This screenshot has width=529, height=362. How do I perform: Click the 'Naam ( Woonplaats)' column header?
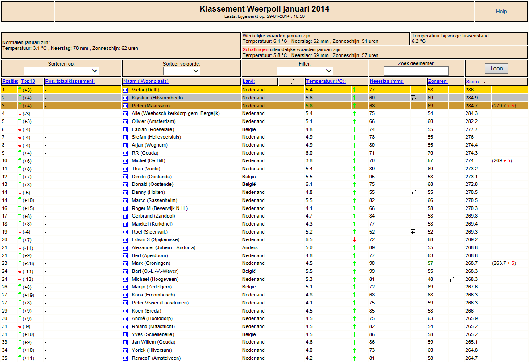(146, 82)
